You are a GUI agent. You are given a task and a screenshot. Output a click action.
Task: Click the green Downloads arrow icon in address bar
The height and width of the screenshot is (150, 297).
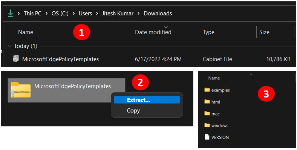point(11,13)
